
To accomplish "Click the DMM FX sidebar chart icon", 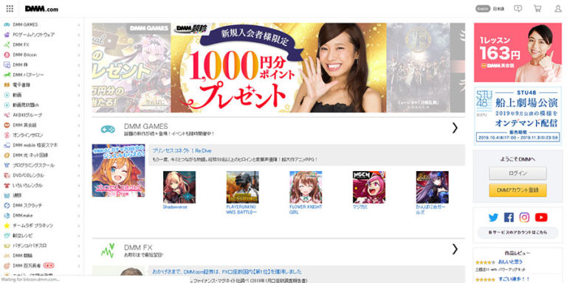I will click(7, 45).
